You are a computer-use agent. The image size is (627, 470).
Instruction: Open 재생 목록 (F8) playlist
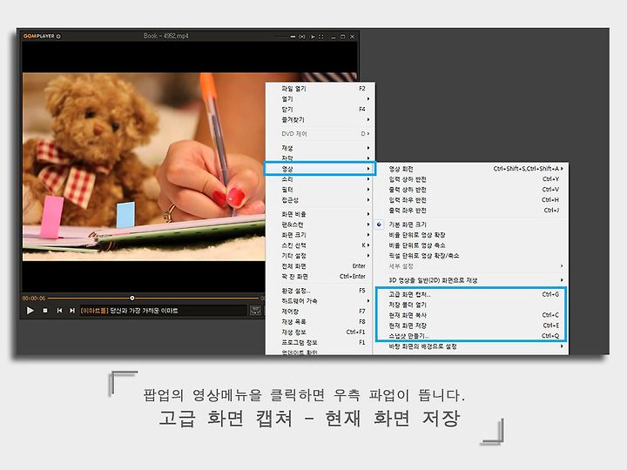click(320, 322)
